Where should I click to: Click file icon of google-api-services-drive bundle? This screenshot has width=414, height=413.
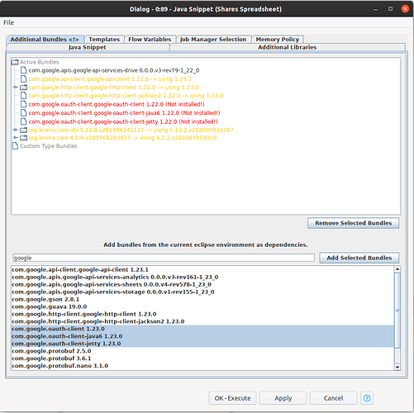[24, 70]
